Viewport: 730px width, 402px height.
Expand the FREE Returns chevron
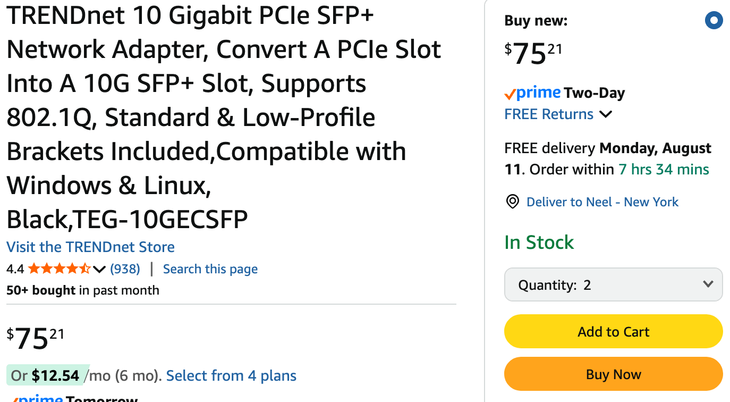(x=606, y=114)
